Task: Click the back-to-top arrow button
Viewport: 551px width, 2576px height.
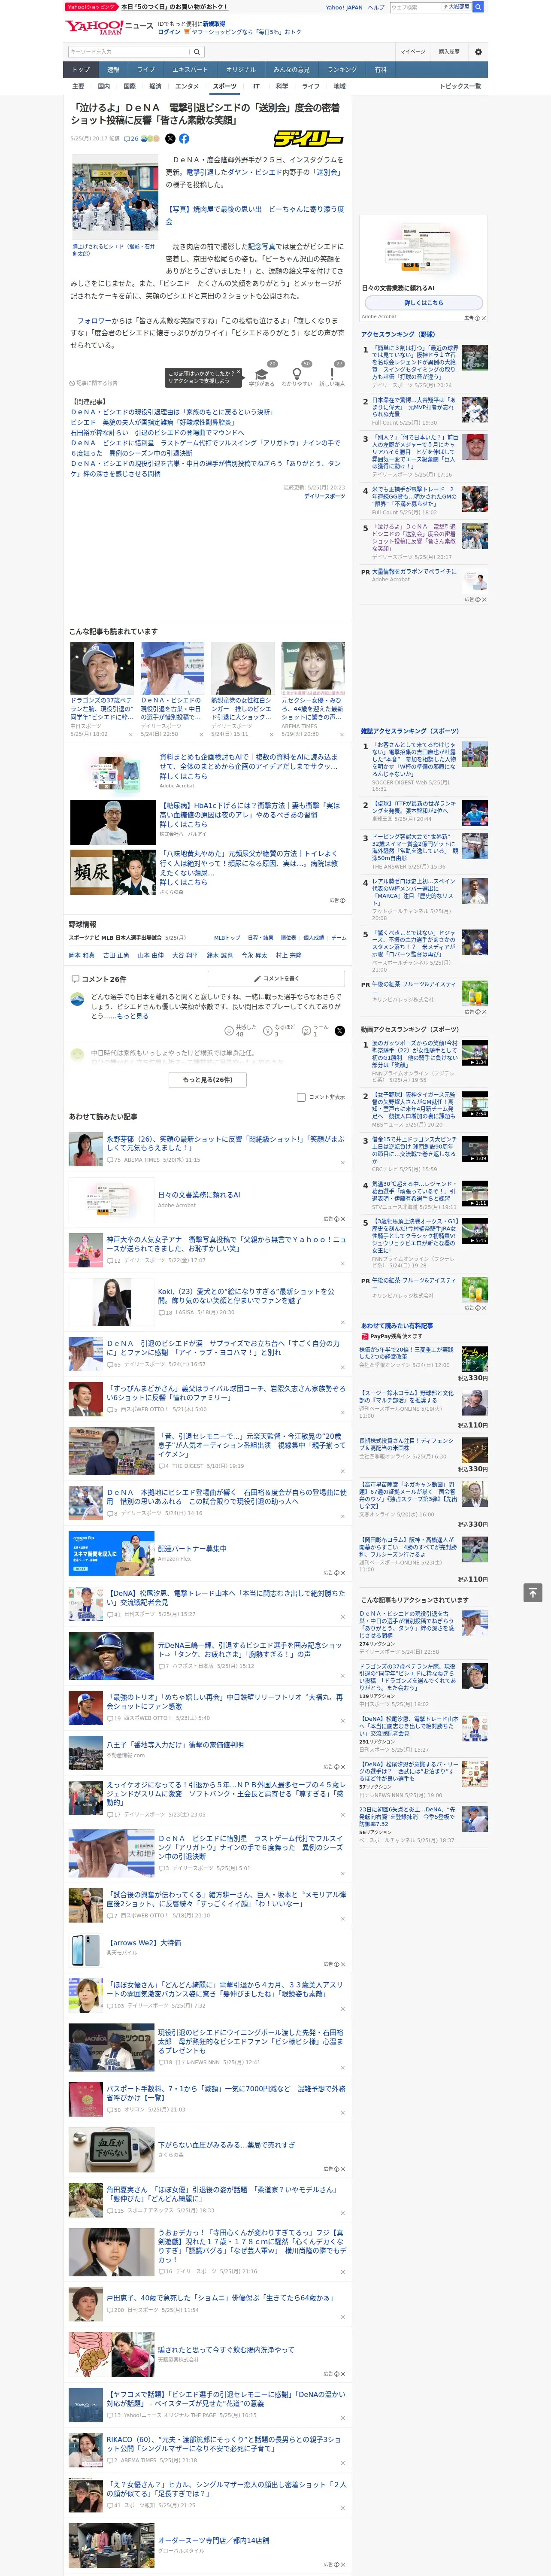Action: (x=533, y=1592)
